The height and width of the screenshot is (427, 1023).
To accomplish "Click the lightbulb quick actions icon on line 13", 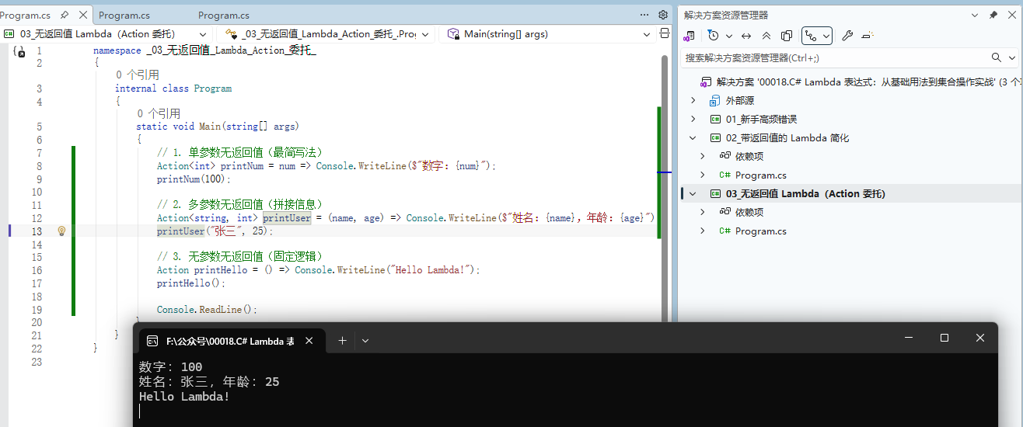I will (x=61, y=231).
